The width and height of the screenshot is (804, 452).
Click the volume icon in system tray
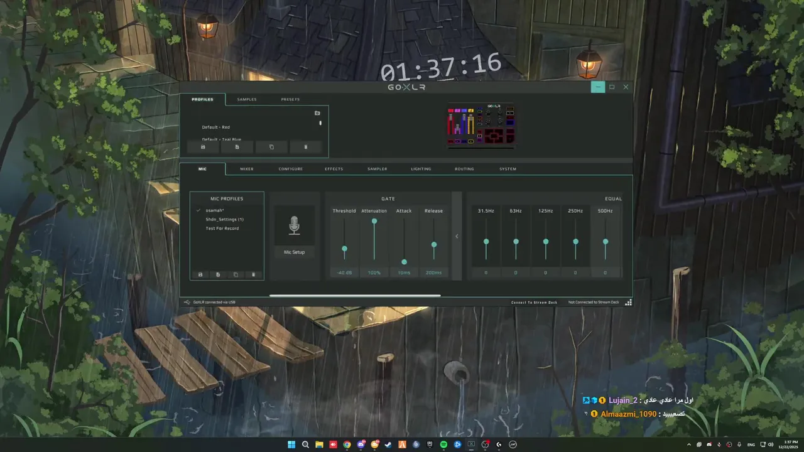(x=771, y=444)
